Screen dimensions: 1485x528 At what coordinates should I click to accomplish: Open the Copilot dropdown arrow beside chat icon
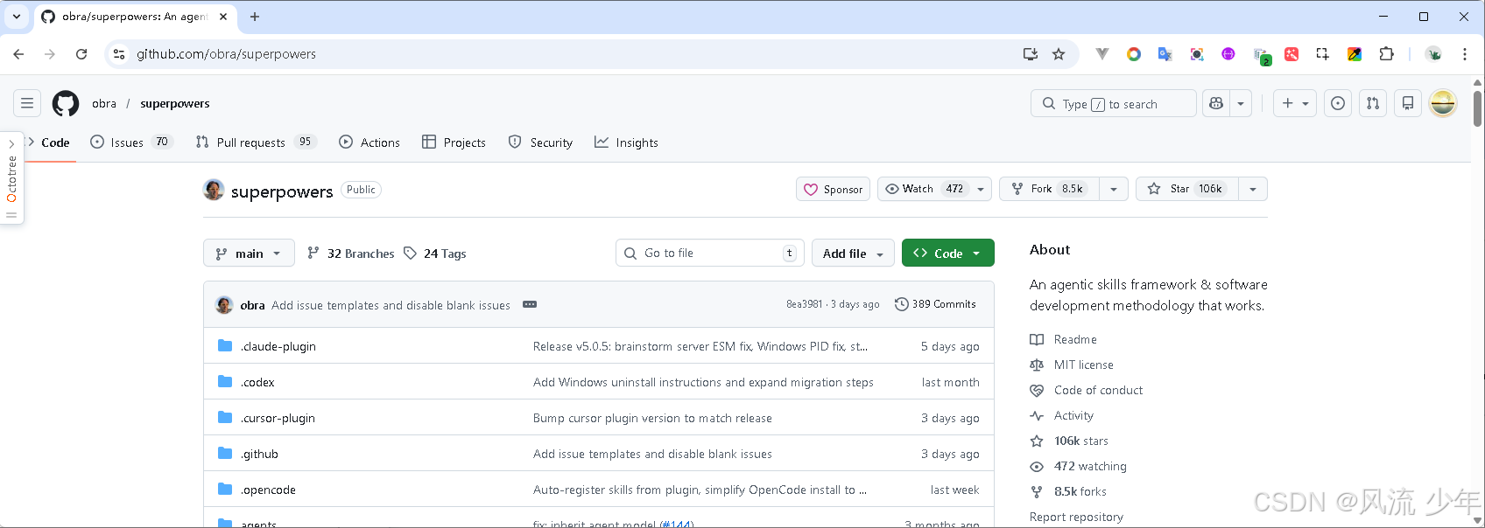(1241, 103)
